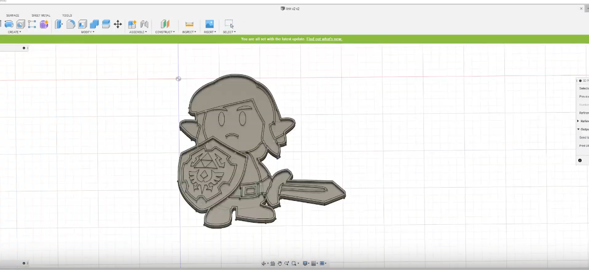Screen dimensions: 589x270
Task: Click the Zoom magnifier-plus icon
Action: pos(287,264)
